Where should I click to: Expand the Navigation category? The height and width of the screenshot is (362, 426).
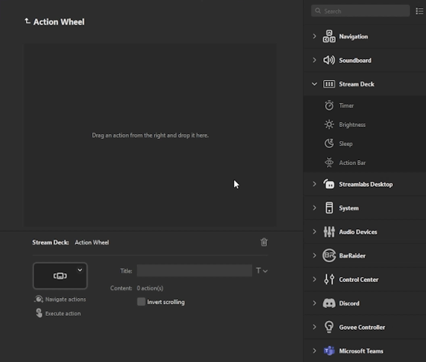[x=314, y=36]
